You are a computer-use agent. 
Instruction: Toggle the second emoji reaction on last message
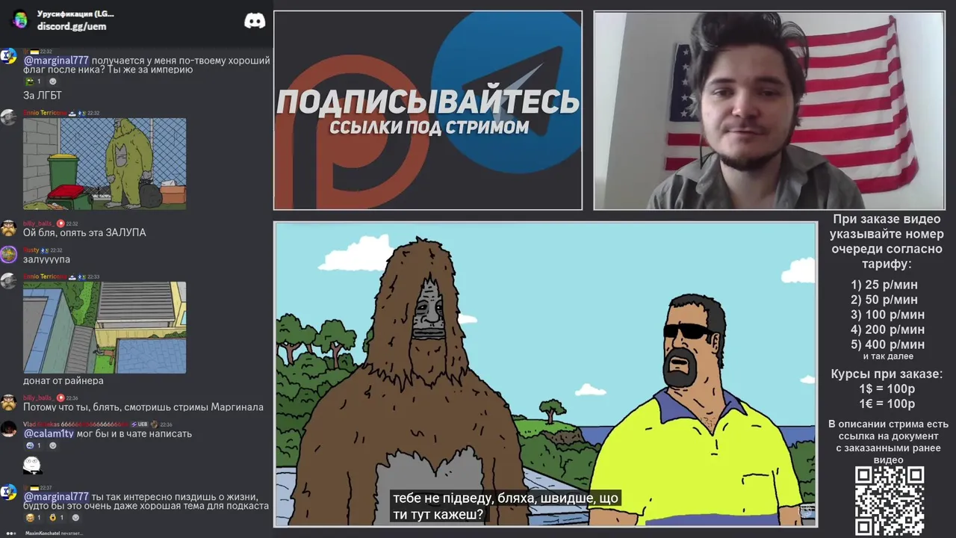coord(57,518)
